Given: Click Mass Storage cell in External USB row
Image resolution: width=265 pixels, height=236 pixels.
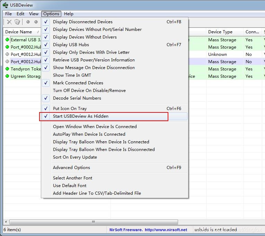Looking at the screenshot, I should coord(222,40).
